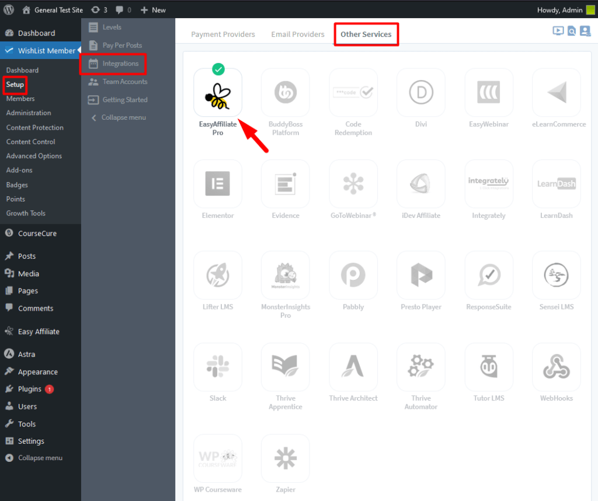Select the LearnDash integration icon
Image resolution: width=598 pixels, height=501 pixels.
(x=557, y=184)
